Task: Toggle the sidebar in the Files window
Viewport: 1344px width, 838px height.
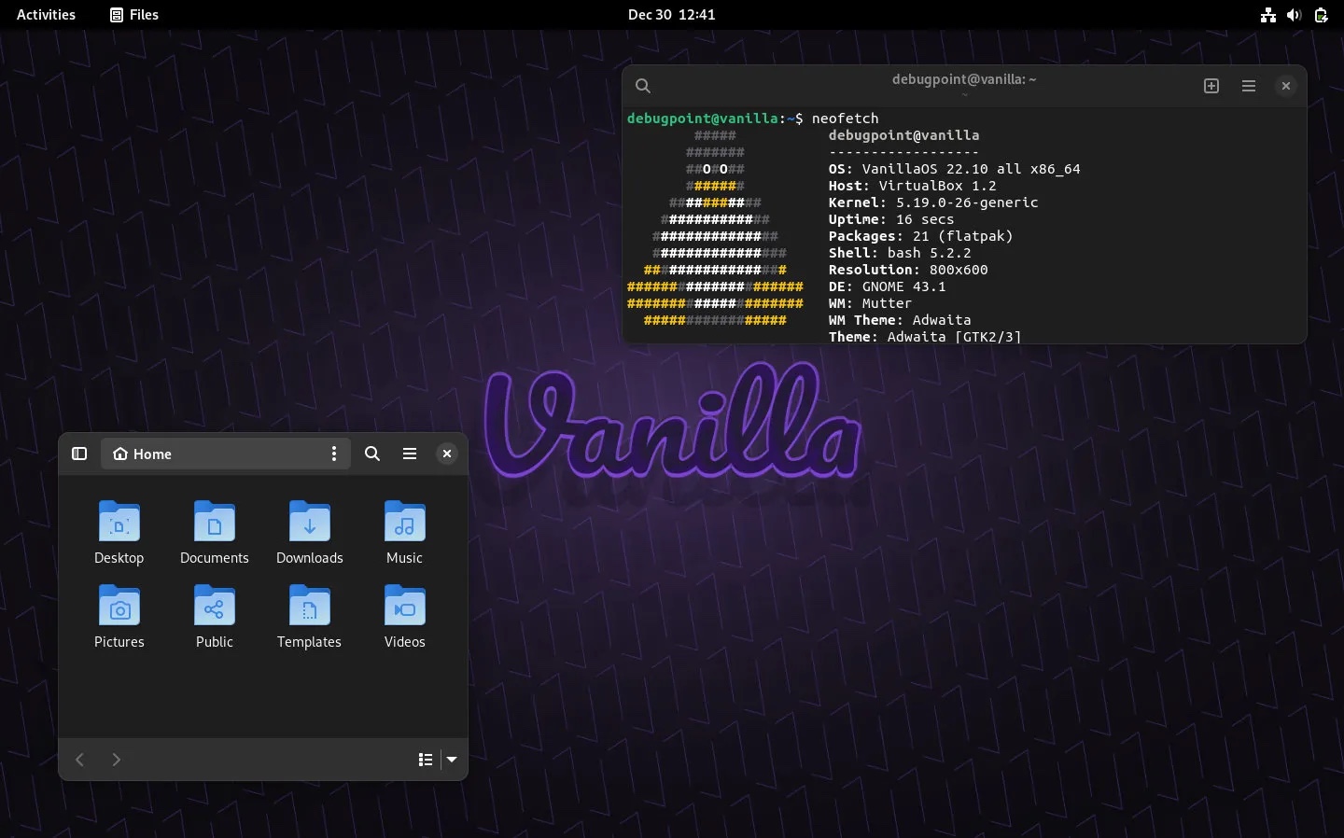Action: tap(78, 454)
